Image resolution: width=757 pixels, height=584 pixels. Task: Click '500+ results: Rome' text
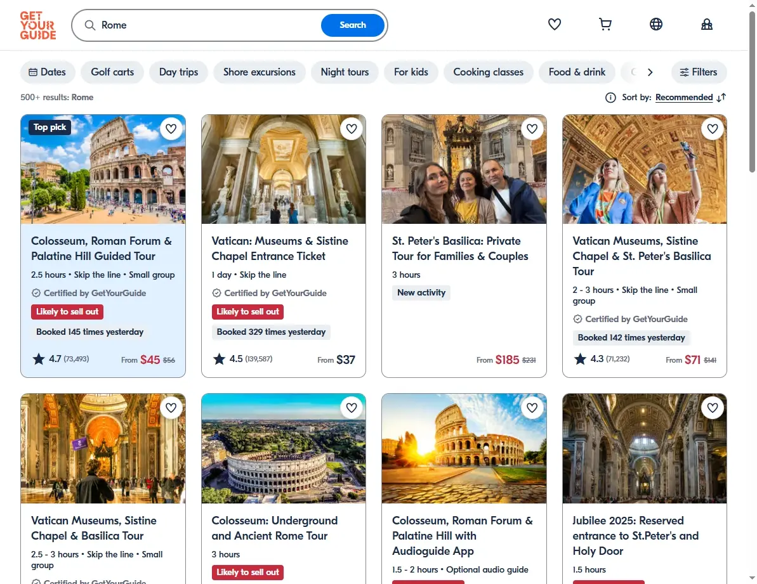[57, 98]
